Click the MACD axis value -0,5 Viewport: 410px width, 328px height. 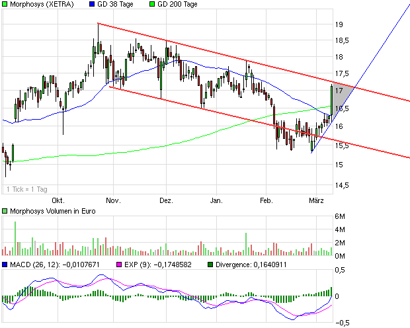point(342,323)
